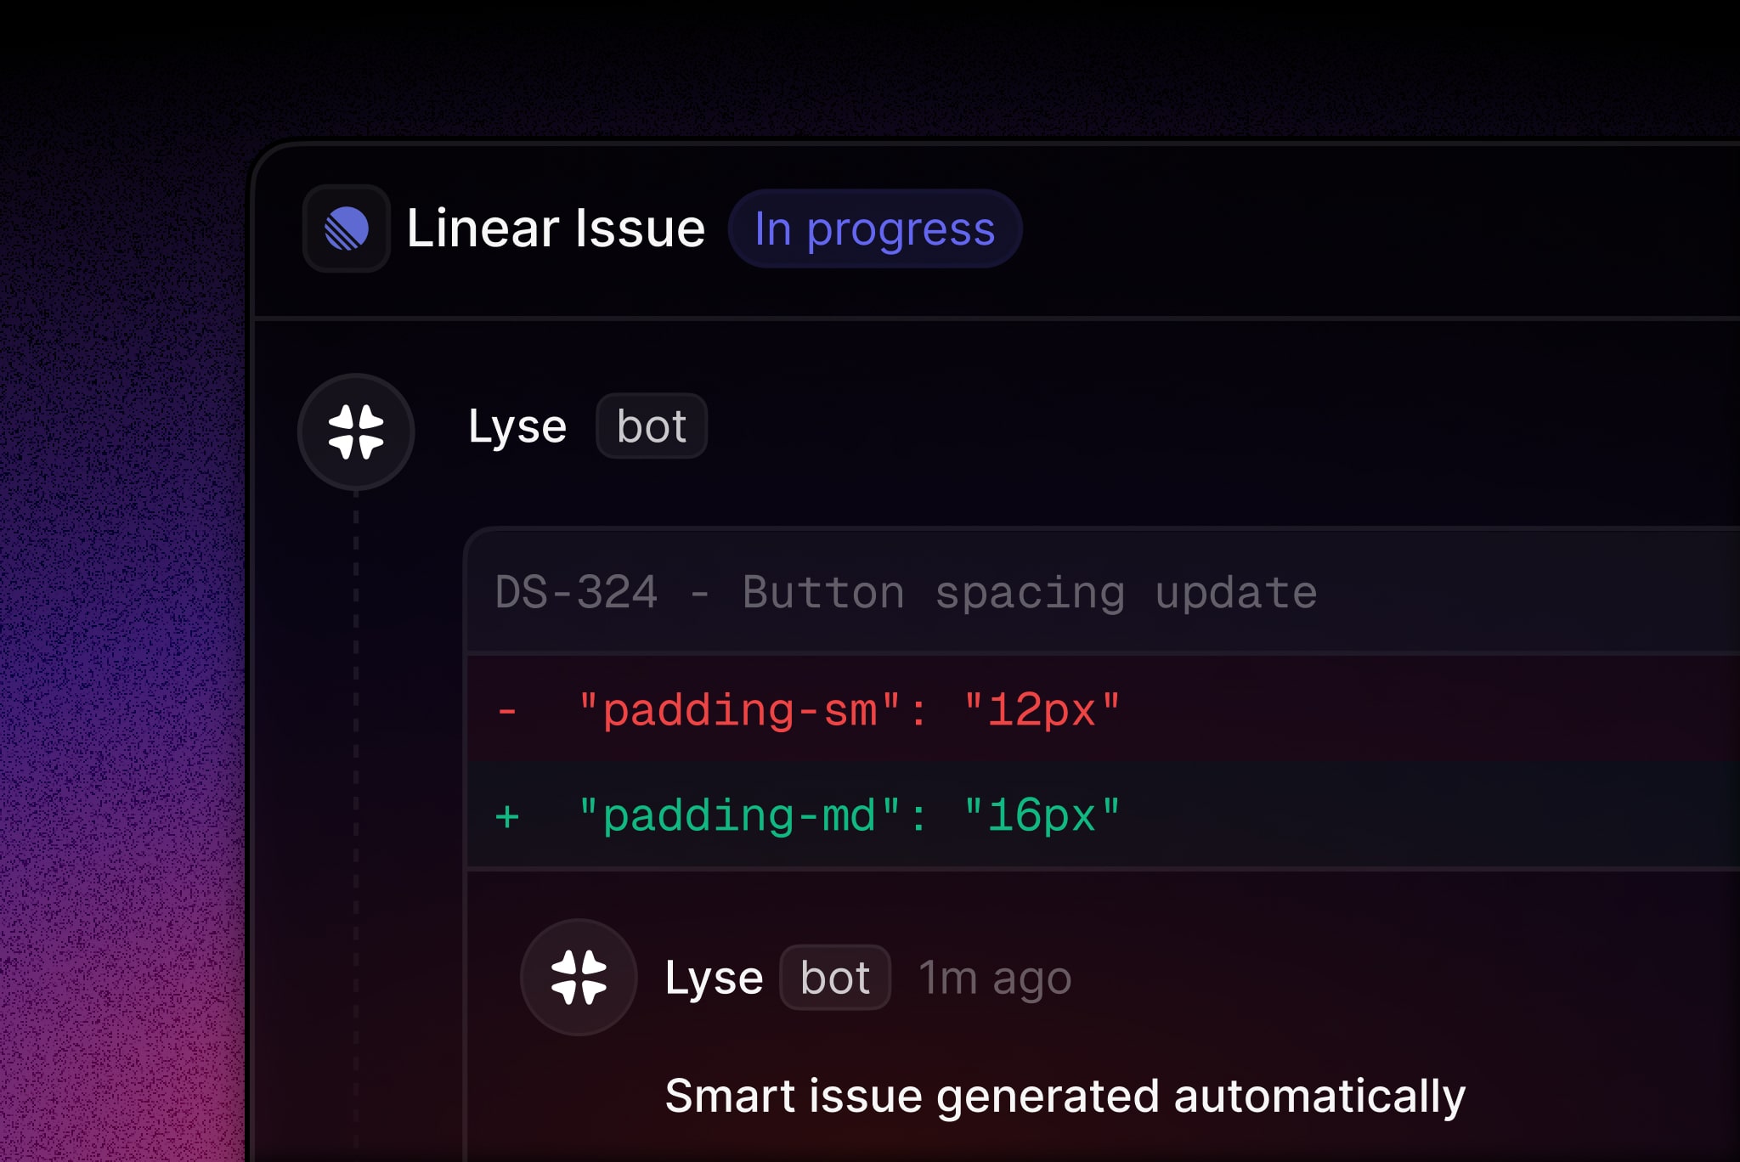The image size is (1740, 1162).
Task: Click the 1m ago timestamp
Action: (x=995, y=978)
